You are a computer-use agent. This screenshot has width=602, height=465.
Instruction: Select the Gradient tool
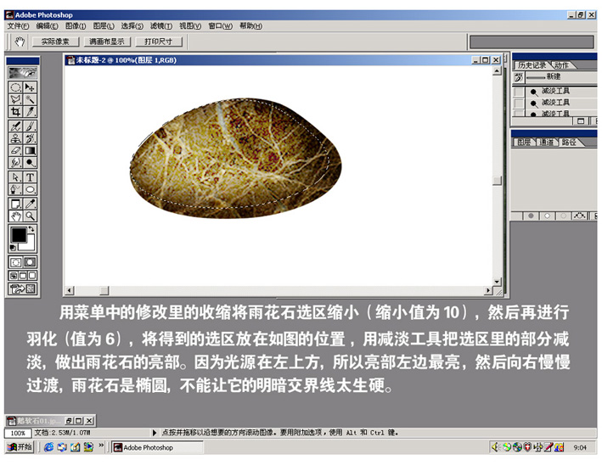tap(30, 150)
